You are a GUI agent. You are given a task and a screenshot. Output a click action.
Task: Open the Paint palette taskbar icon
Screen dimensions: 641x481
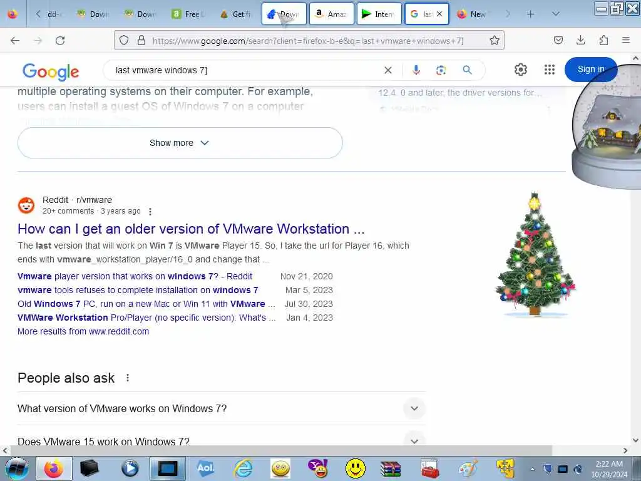[468, 468]
